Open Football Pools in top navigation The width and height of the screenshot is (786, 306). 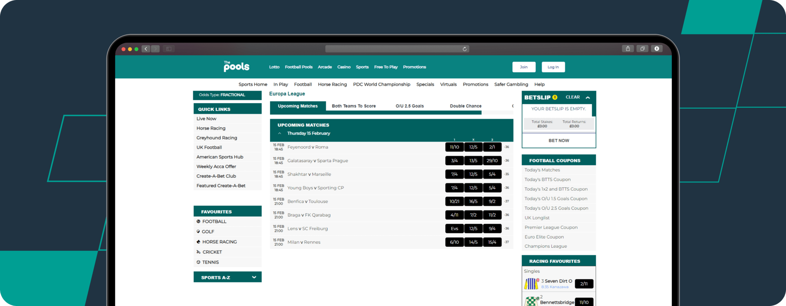click(299, 67)
